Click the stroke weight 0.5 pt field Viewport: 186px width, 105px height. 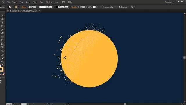pos(32,7)
